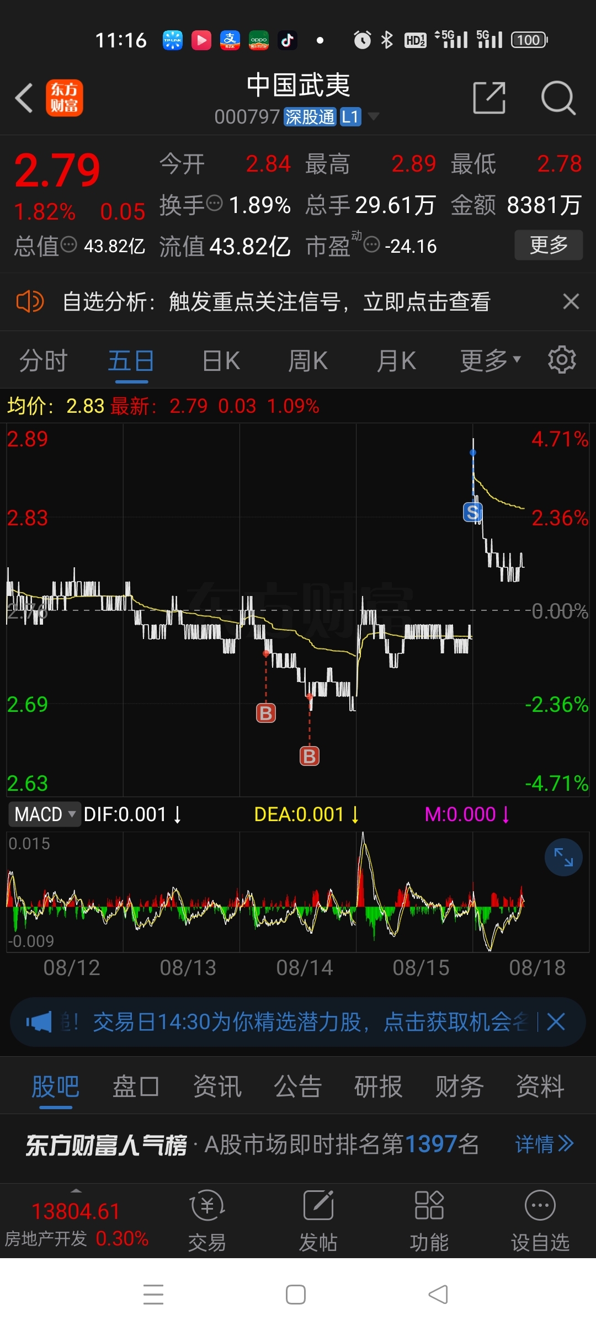Open the 资料 tab
This screenshot has height=1331, width=596.
click(x=540, y=1087)
